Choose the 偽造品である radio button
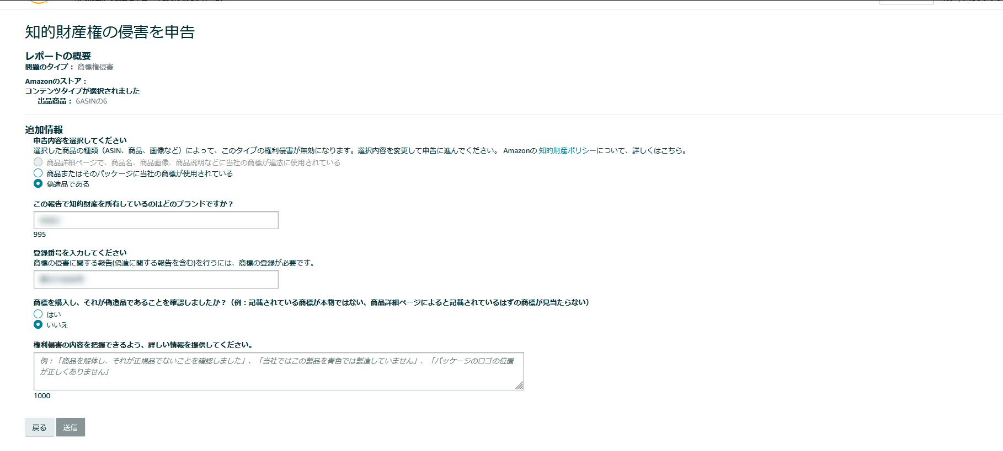Image resolution: width=1003 pixels, height=451 pixels. (x=38, y=183)
